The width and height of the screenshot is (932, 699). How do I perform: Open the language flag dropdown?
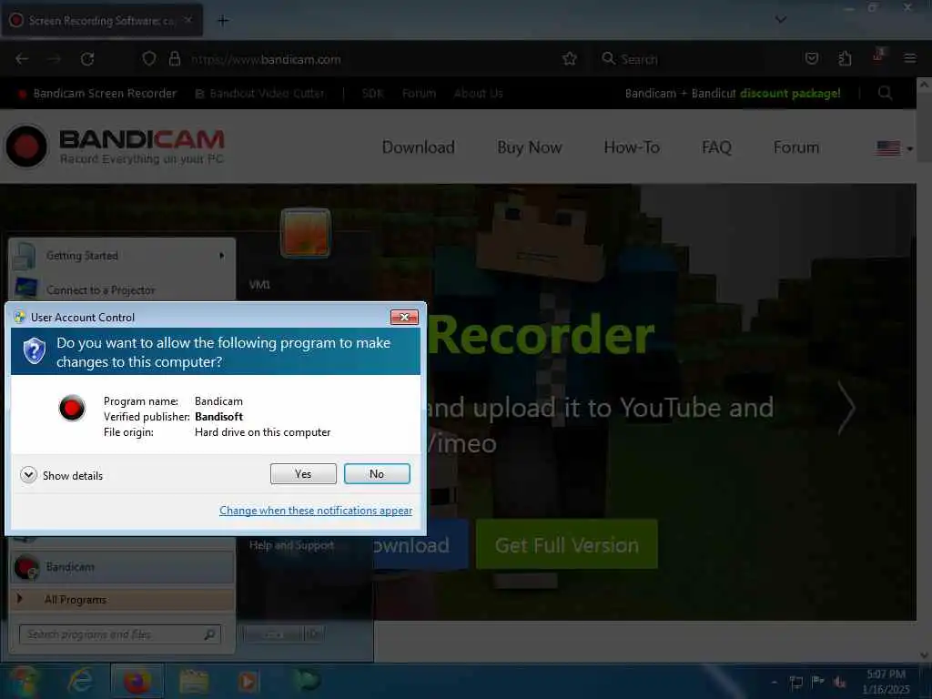point(895,148)
